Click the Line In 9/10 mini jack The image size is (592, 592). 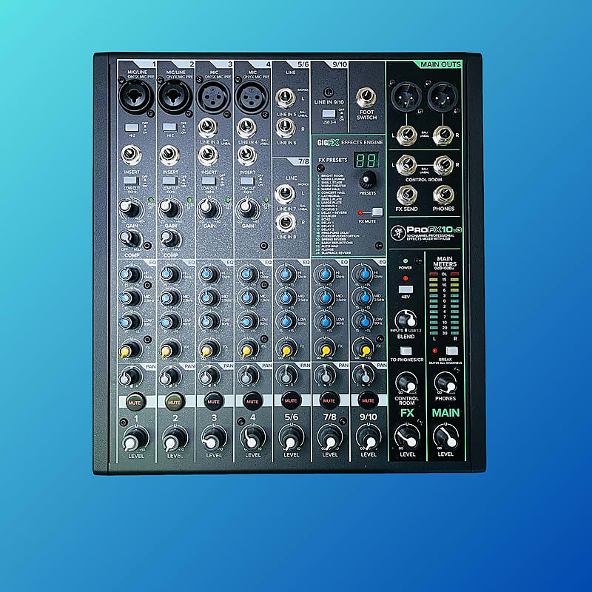tap(329, 92)
